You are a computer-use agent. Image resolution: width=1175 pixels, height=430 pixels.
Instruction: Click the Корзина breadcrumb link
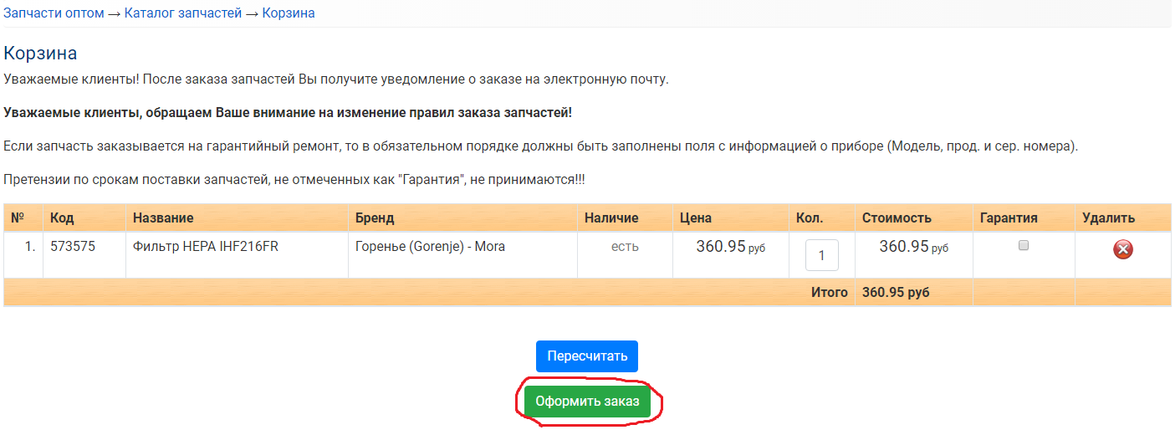pos(289,13)
